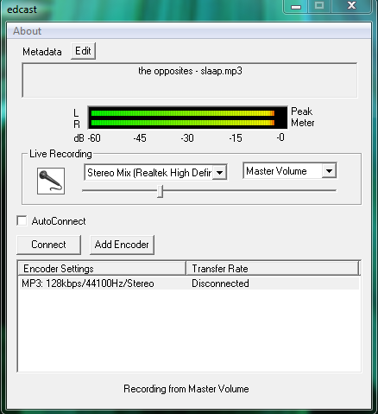Click the Stereo Mix device text field
378x414 pixels.
149,173
